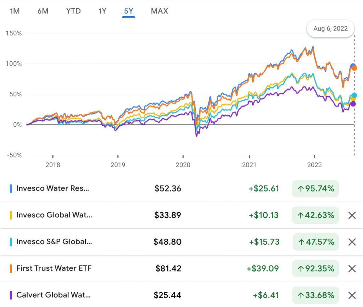Image resolution: width=363 pixels, height=307 pixels.
Task: Click the 95.74% green gain badge
Action: 315,188
